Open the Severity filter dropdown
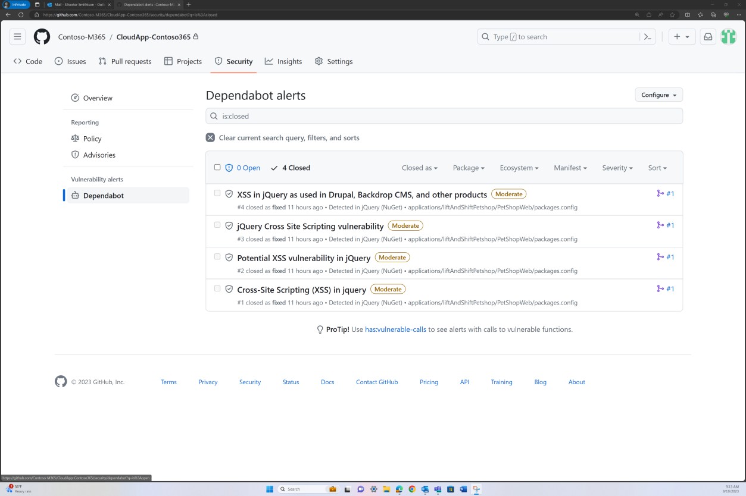This screenshot has width=746, height=496. pos(617,168)
